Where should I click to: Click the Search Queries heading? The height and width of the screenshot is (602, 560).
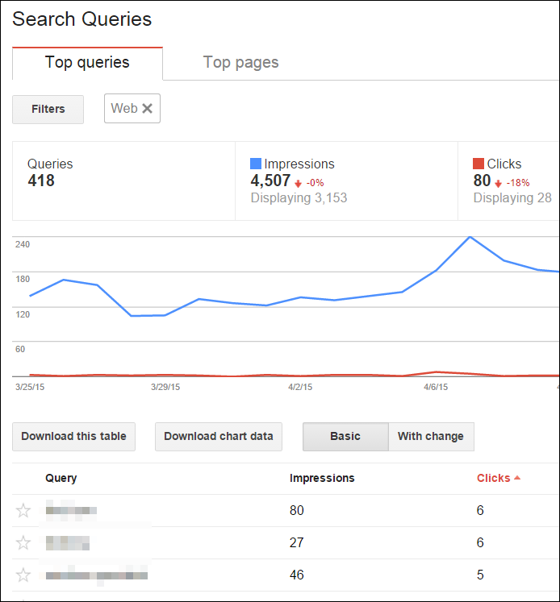pos(81,19)
